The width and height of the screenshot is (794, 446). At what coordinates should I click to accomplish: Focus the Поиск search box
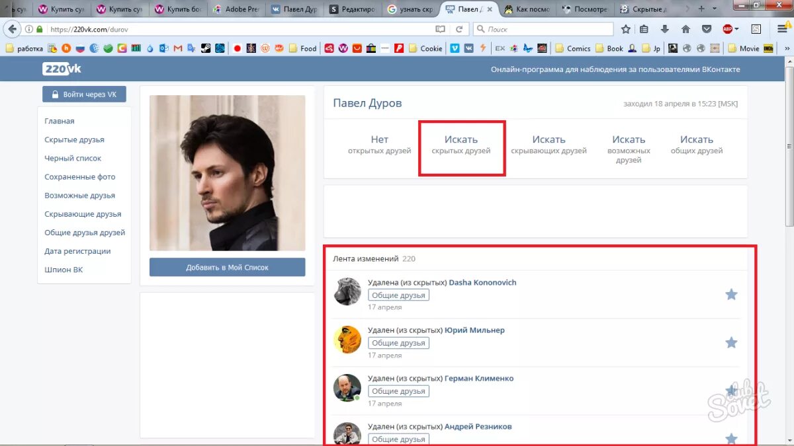543,30
